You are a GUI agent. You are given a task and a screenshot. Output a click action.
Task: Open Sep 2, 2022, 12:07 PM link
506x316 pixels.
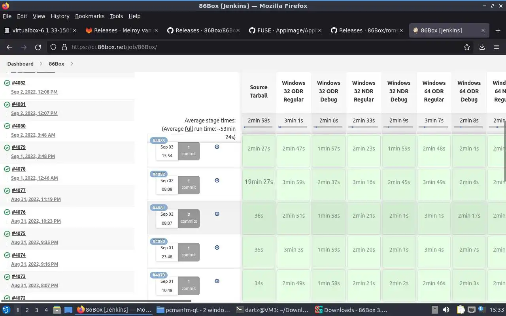click(34, 113)
